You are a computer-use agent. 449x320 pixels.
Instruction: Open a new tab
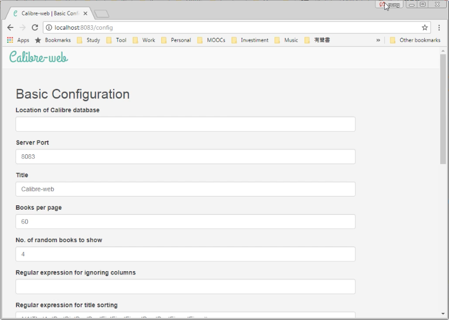click(x=102, y=14)
